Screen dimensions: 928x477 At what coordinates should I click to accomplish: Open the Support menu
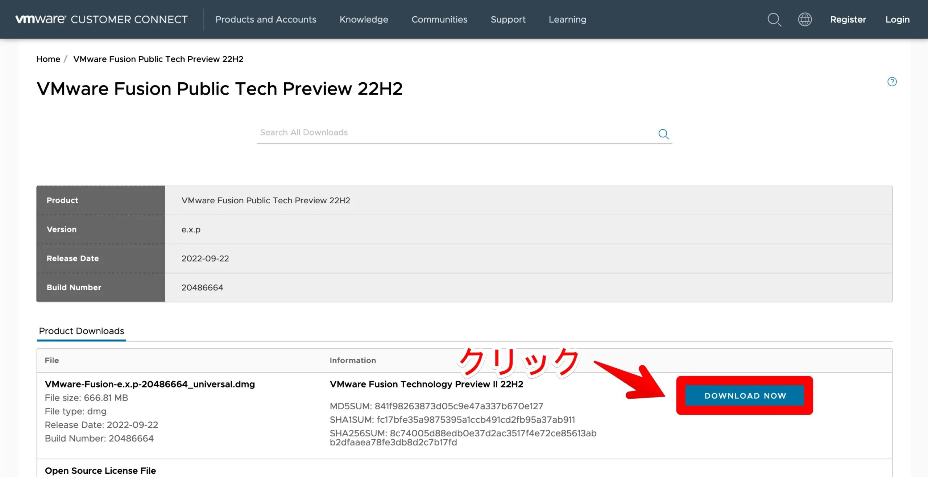[x=508, y=19]
